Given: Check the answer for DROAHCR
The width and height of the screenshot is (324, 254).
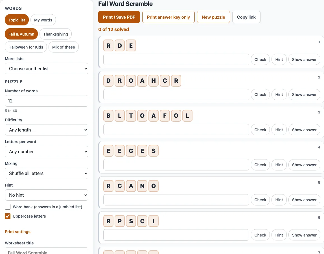Looking at the screenshot, I should coord(260,95).
